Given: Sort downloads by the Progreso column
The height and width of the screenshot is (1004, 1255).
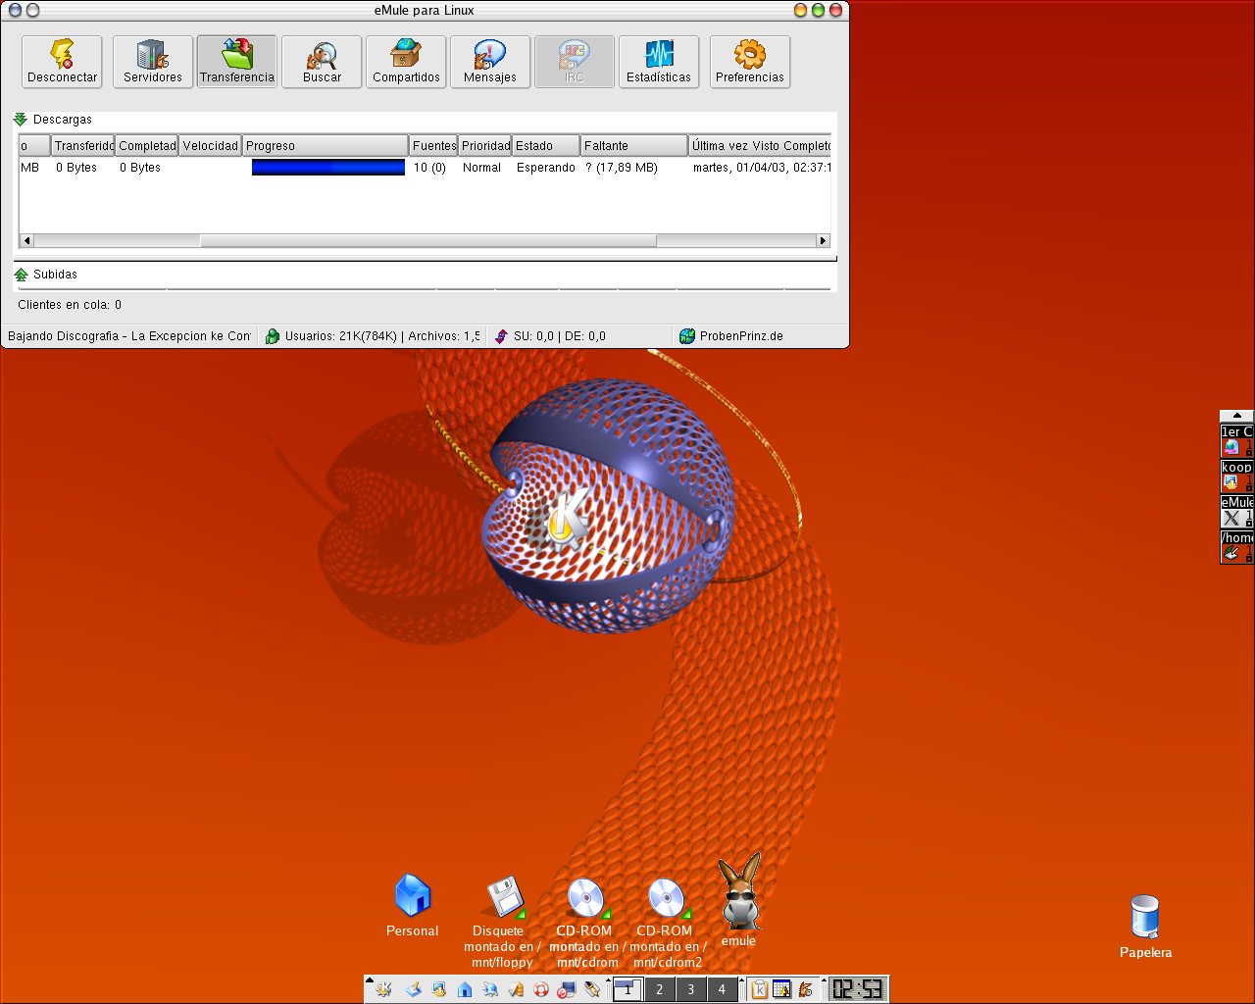Looking at the screenshot, I should 326,146.
